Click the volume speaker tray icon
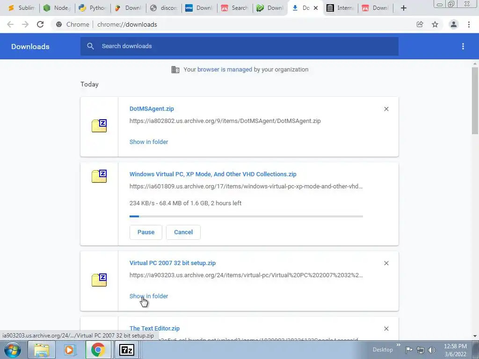The height and width of the screenshot is (359, 479). pos(432,350)
